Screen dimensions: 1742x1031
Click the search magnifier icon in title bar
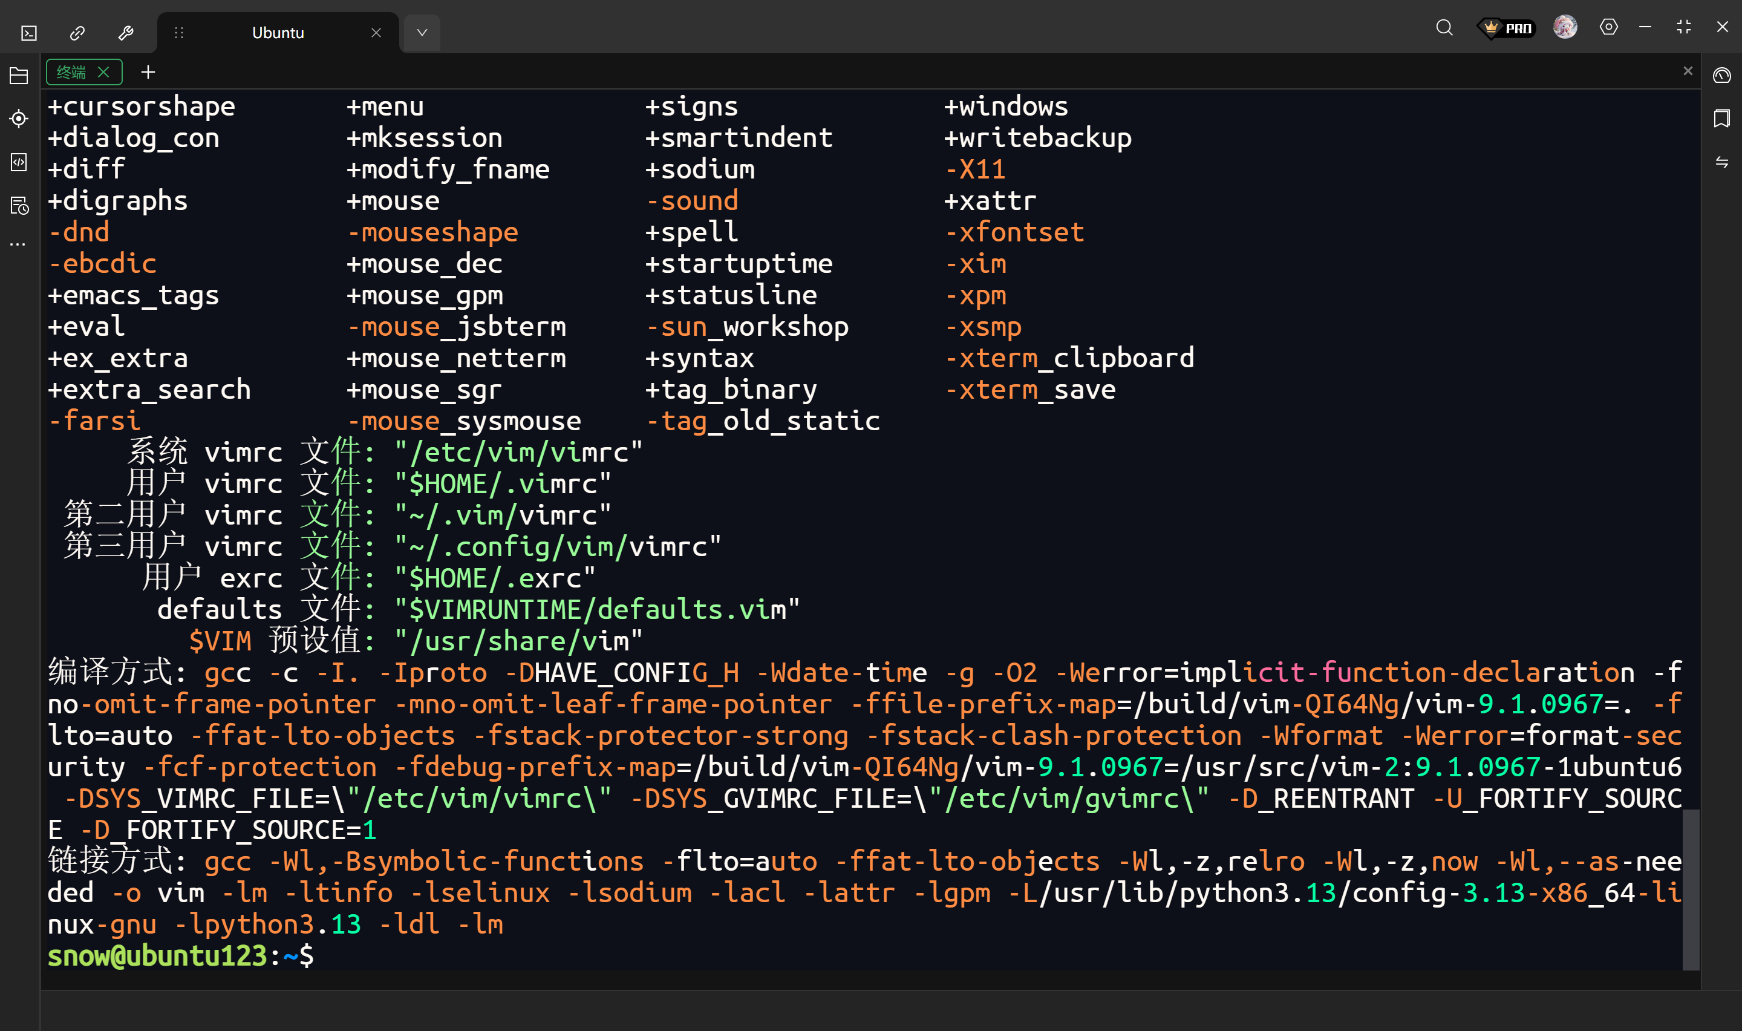(x=1444, y=28)
